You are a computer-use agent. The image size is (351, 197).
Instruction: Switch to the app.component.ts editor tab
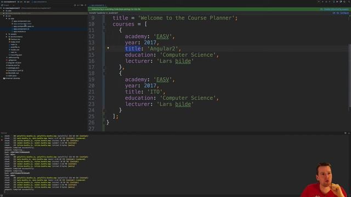point(98,5)
